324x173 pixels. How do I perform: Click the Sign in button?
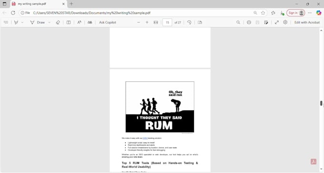[x=296, y=13]
